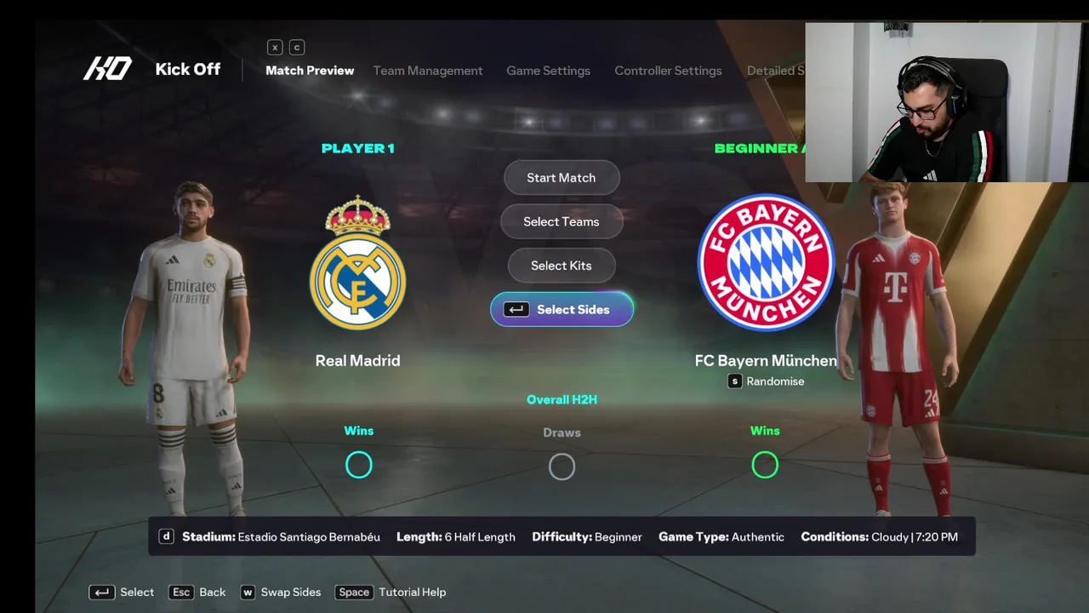The image size is (1089, 613).
Task: Open the Game Settings tab
Action: (549, 71)
